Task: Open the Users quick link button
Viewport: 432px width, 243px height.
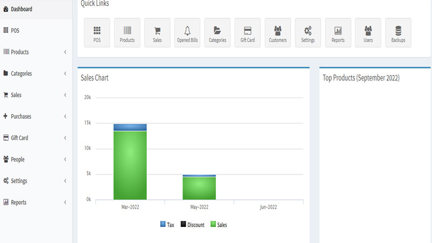Action: [x=368, y=33]
